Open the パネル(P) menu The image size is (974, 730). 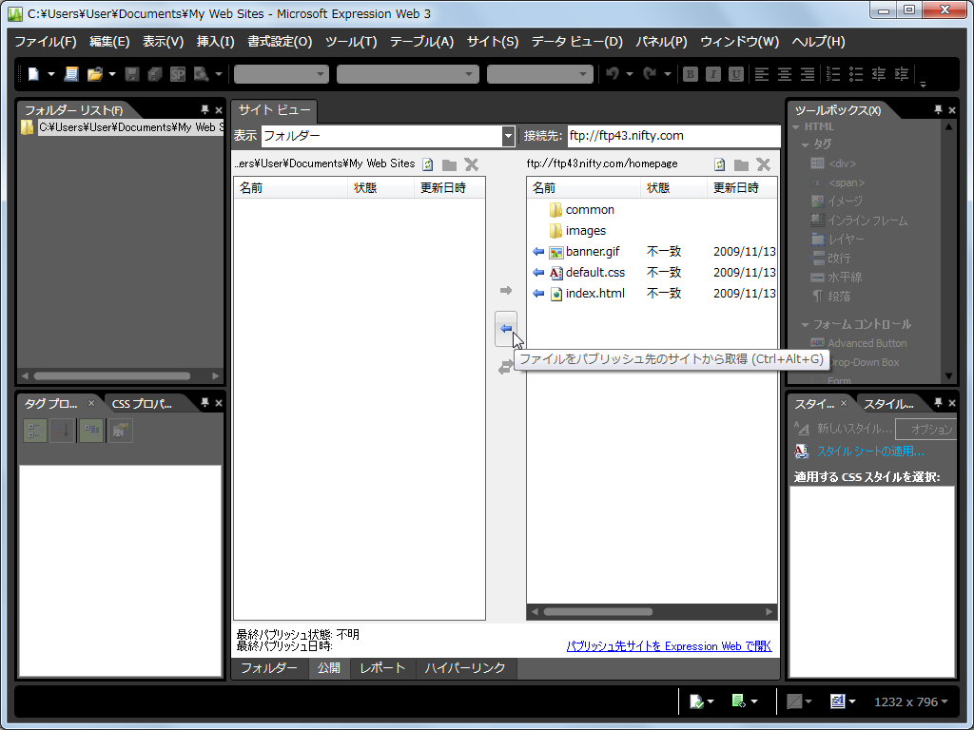click(661, 42)
